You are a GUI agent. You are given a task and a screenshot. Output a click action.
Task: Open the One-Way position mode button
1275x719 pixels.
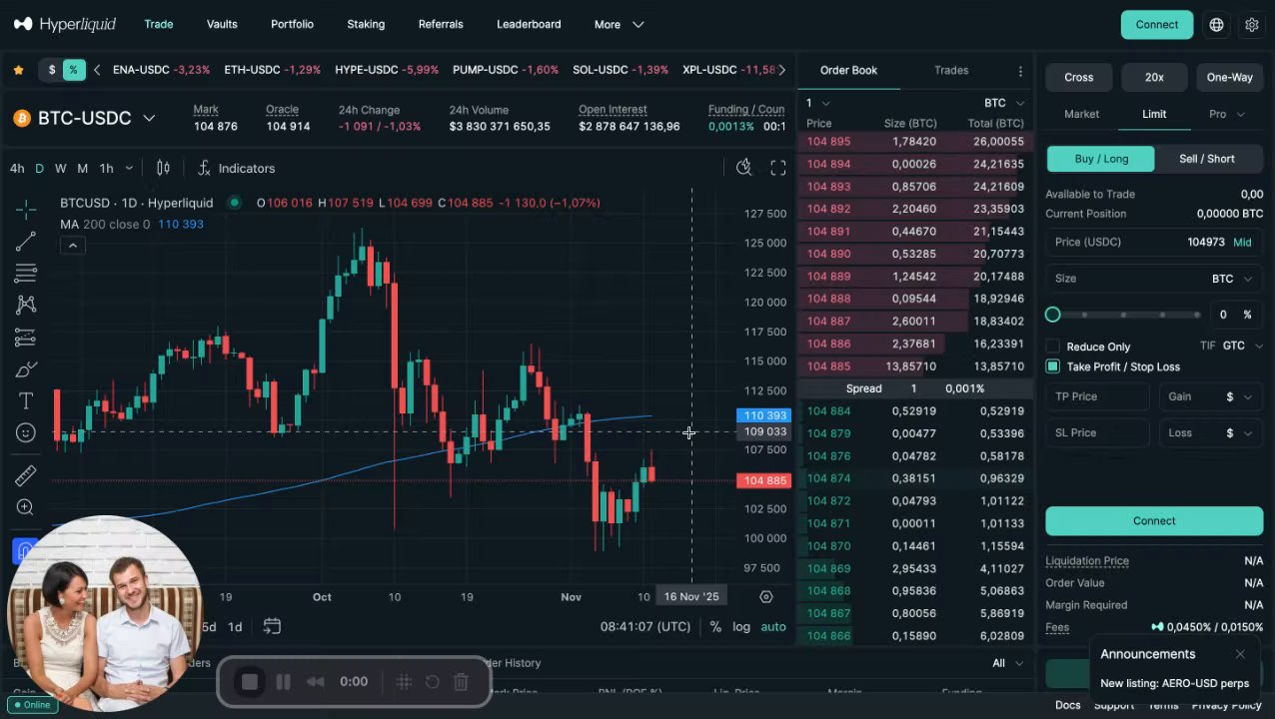click(1230, 77)
